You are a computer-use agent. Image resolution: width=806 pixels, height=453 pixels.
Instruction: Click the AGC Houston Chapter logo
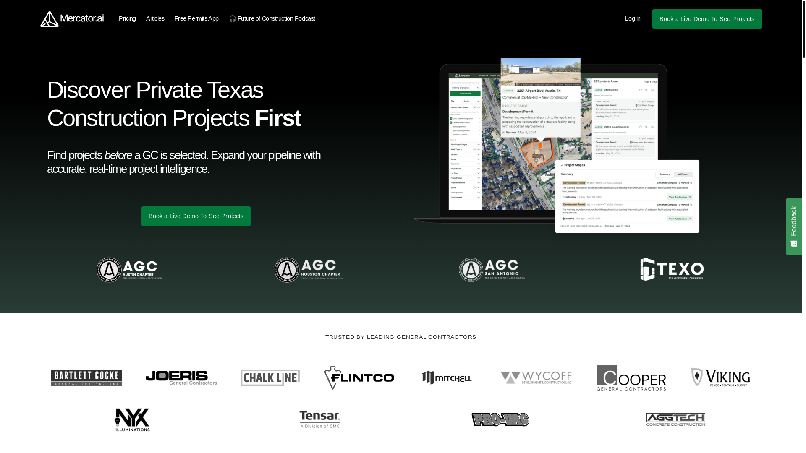point(309,270)
